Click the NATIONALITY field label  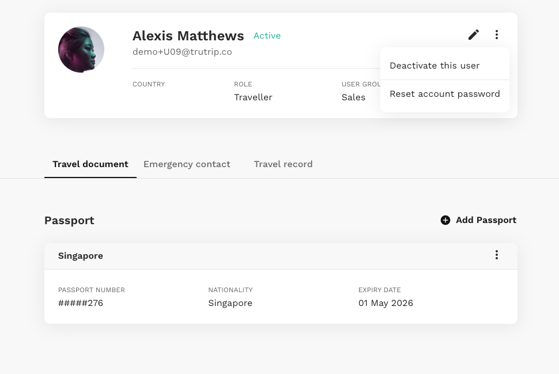231,290
